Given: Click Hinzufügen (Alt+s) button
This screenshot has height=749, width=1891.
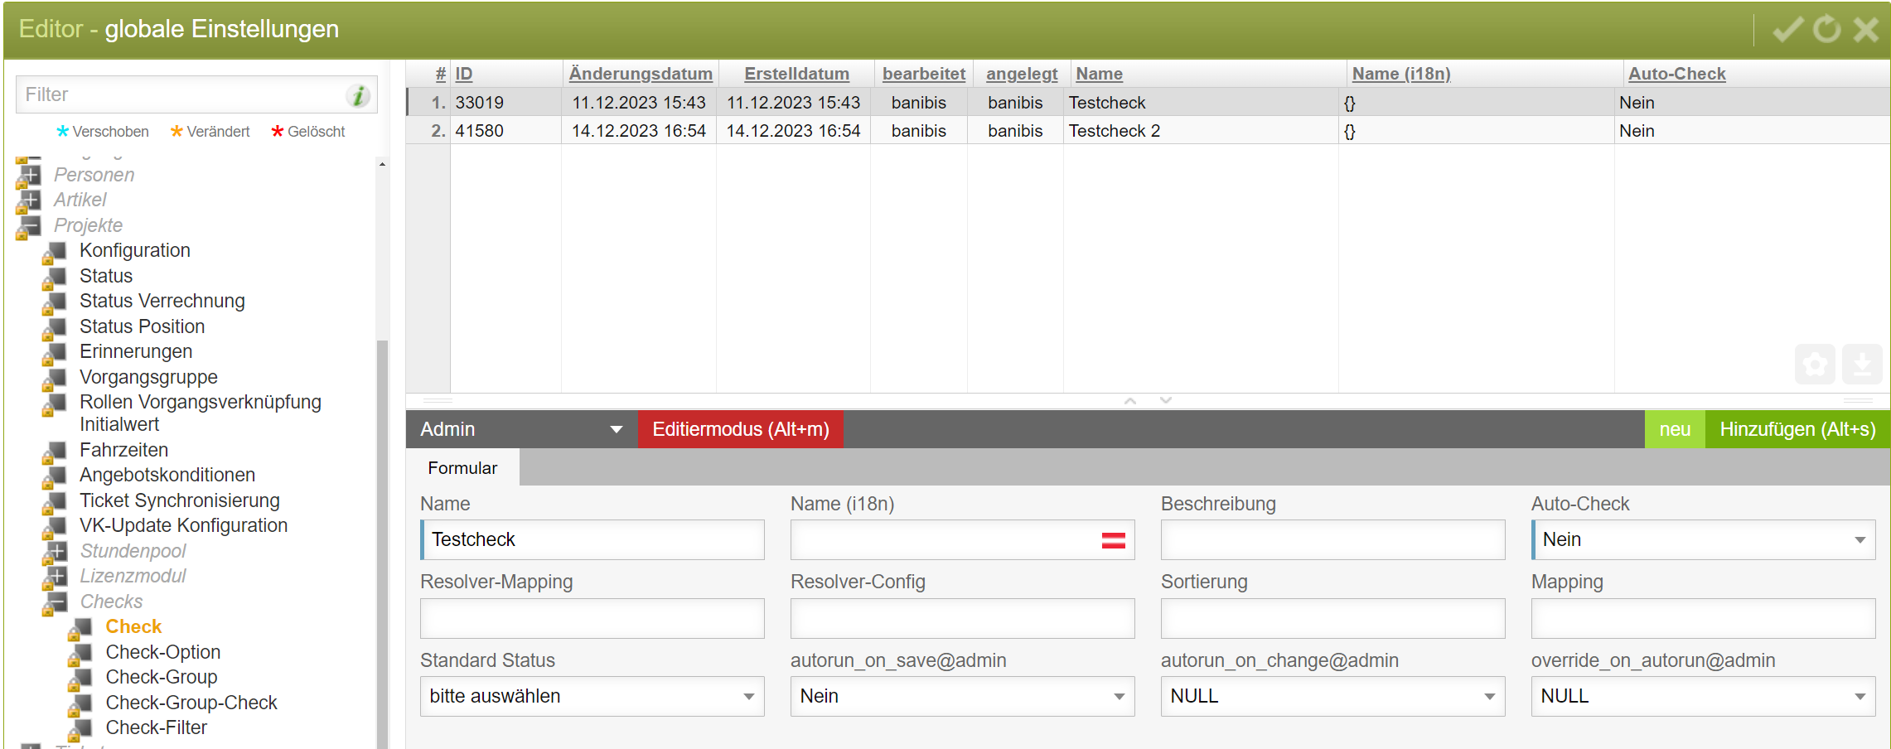Looking at the screenshot, I should pyautogui.click(x=1797, y=429).
